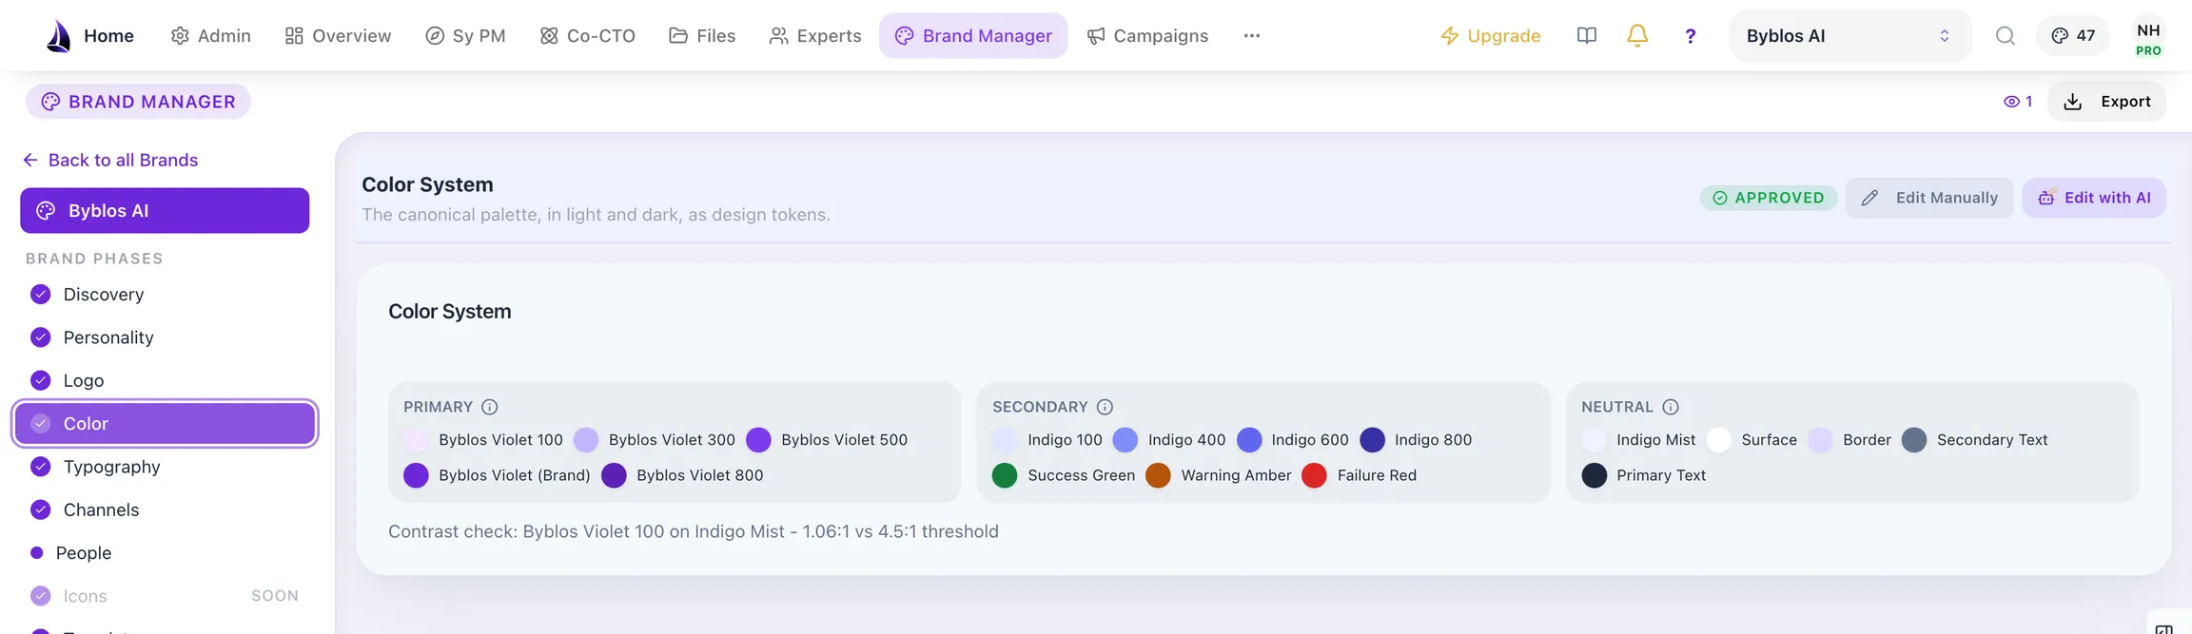
Task: Open the NH PRO user avatar
Action: (2147, 38)
